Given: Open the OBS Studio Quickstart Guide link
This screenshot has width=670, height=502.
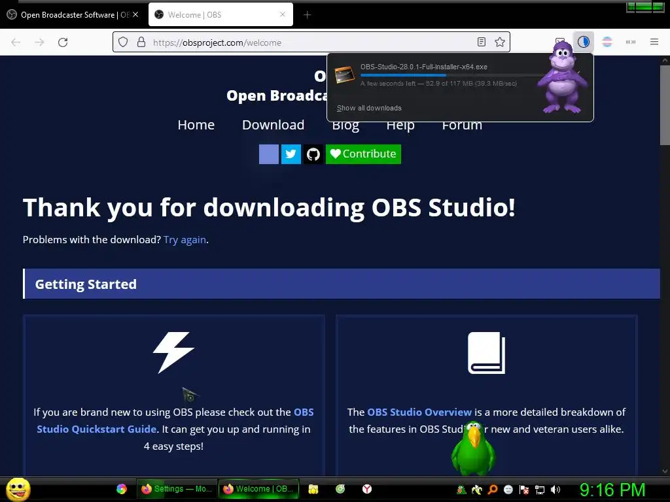Looking at the screenshot, I should [97, 429].
